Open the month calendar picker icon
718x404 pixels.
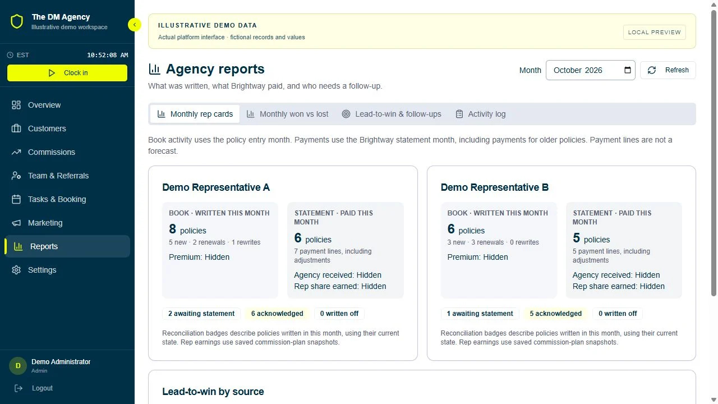pos(628,70)
